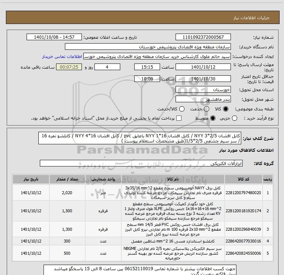Tick the اسناد خزانه اسلامی payment checkbox

[179, 118]
